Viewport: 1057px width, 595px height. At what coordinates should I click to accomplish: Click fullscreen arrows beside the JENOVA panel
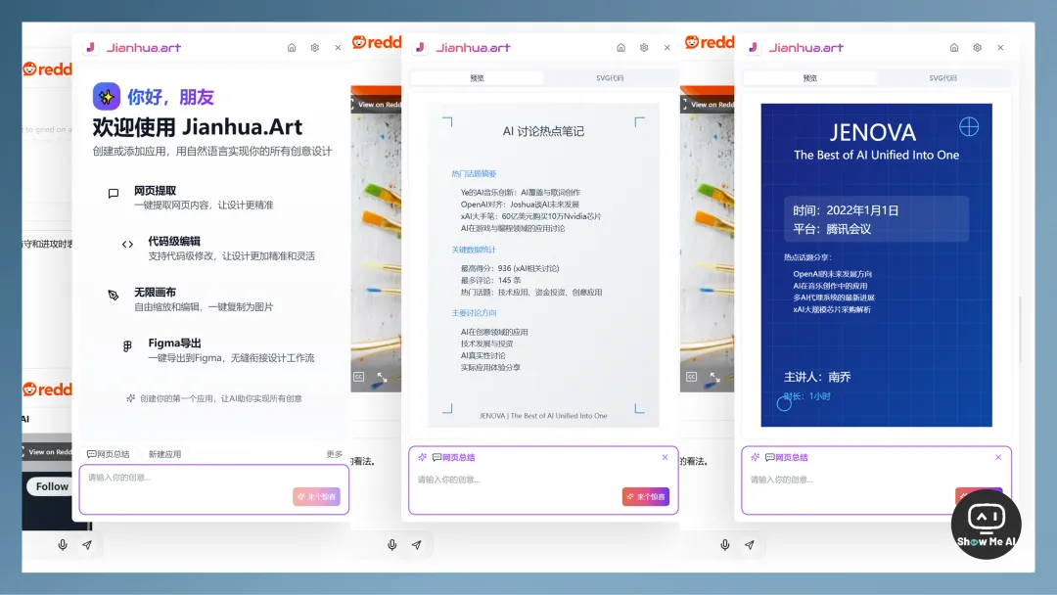(x=715, y=378)
